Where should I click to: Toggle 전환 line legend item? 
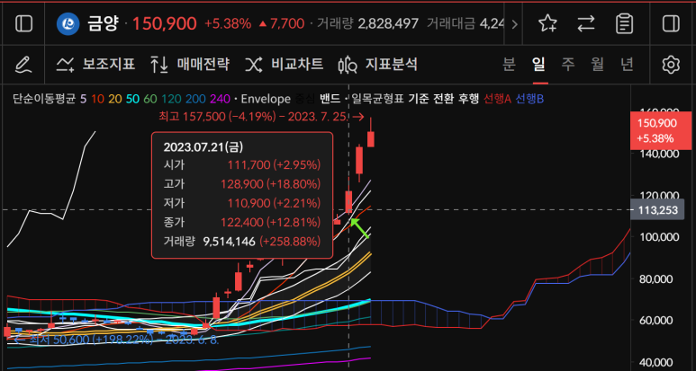(x=443, y=99)
